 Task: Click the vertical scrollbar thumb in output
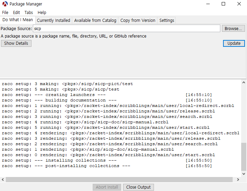tap(244, 157)
